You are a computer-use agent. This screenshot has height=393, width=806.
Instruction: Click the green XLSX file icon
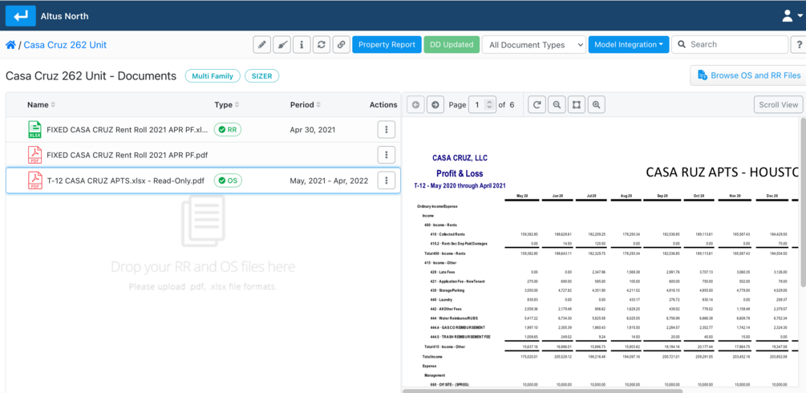[34, 130]
